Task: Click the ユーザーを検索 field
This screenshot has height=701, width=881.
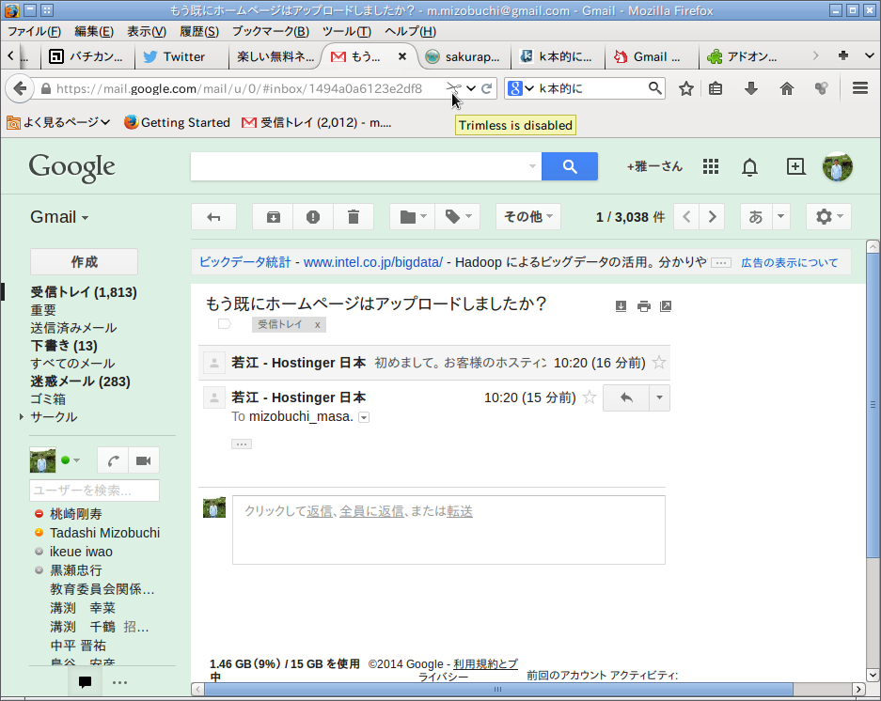Action: (94, 491)
